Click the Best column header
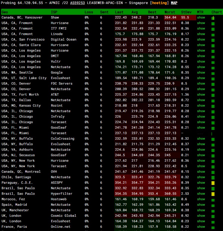 [152, 12]
